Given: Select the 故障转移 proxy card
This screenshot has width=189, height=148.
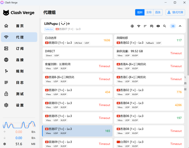Looking at the screenshot, I should (x=149, y=40).
